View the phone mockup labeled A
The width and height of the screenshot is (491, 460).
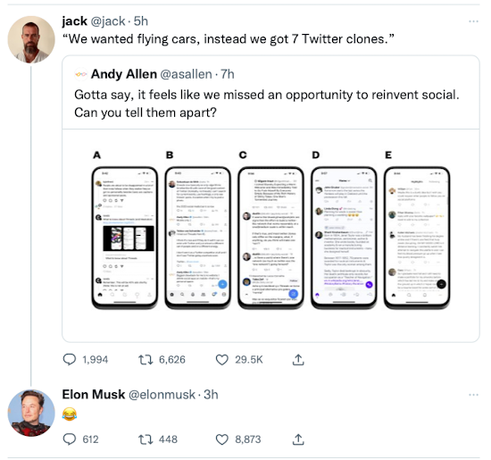125,238
